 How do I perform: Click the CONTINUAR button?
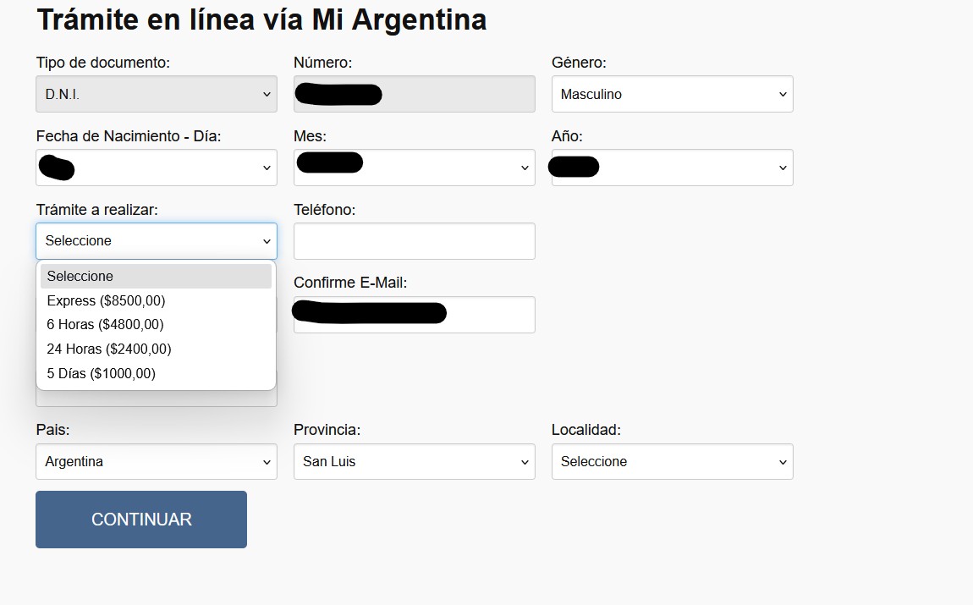coord(141,520)
